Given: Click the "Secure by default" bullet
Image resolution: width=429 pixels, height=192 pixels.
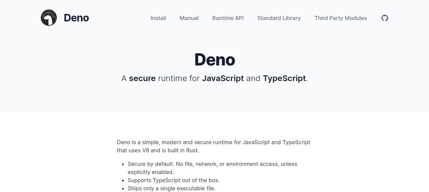Looking at the screenshot, I should [212, 168].
